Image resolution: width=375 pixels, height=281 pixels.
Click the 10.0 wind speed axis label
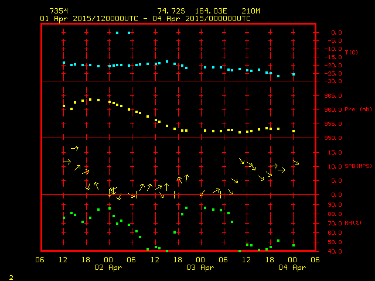[x=335, y=167]
